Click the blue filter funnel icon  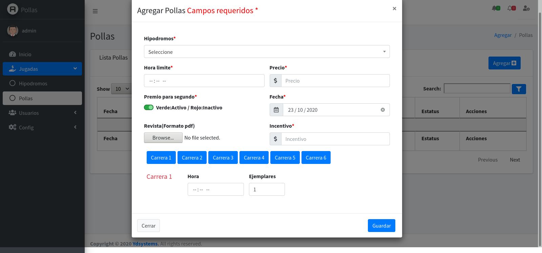(x=519, y=89)
